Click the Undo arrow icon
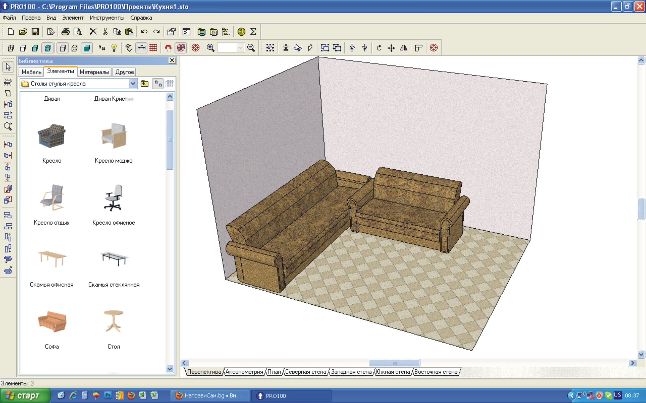646x403 pixels. [x=144, y=32]
